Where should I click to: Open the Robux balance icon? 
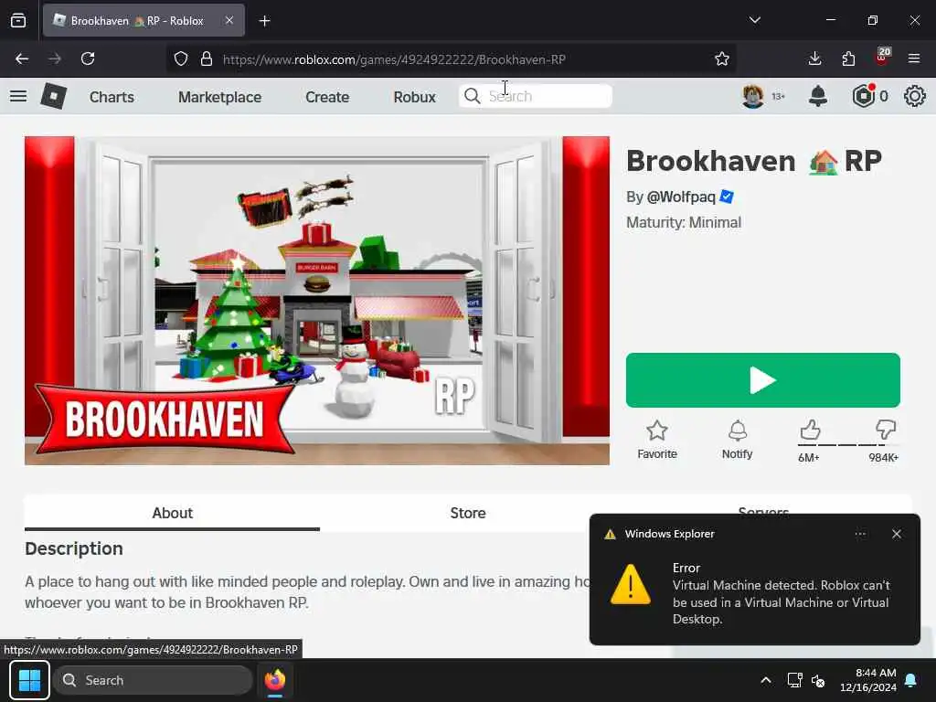(x=863, y=96)
